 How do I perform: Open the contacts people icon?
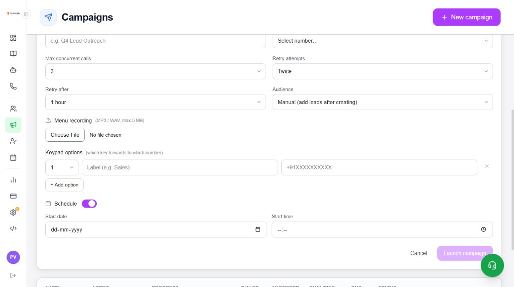point(13,109)
